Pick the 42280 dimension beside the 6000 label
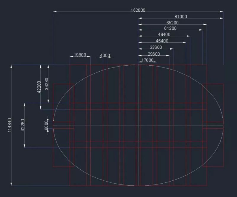The width and height of the screenshot is (237, 197). tap(23, 125)
